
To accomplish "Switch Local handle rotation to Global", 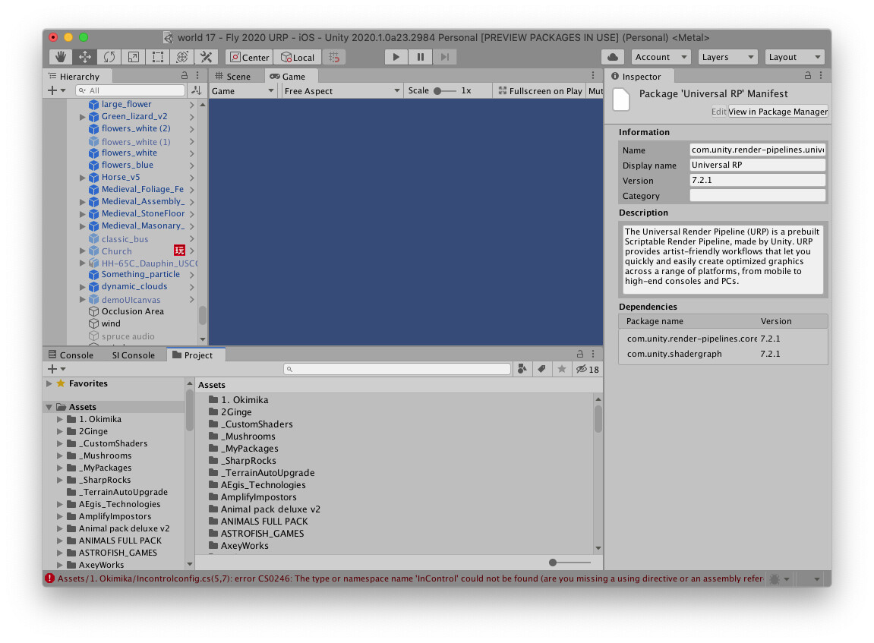I will coord(298,57).
